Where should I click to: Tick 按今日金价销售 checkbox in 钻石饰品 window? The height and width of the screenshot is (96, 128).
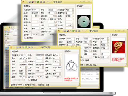pyautogui.click(x=13, y=80)
